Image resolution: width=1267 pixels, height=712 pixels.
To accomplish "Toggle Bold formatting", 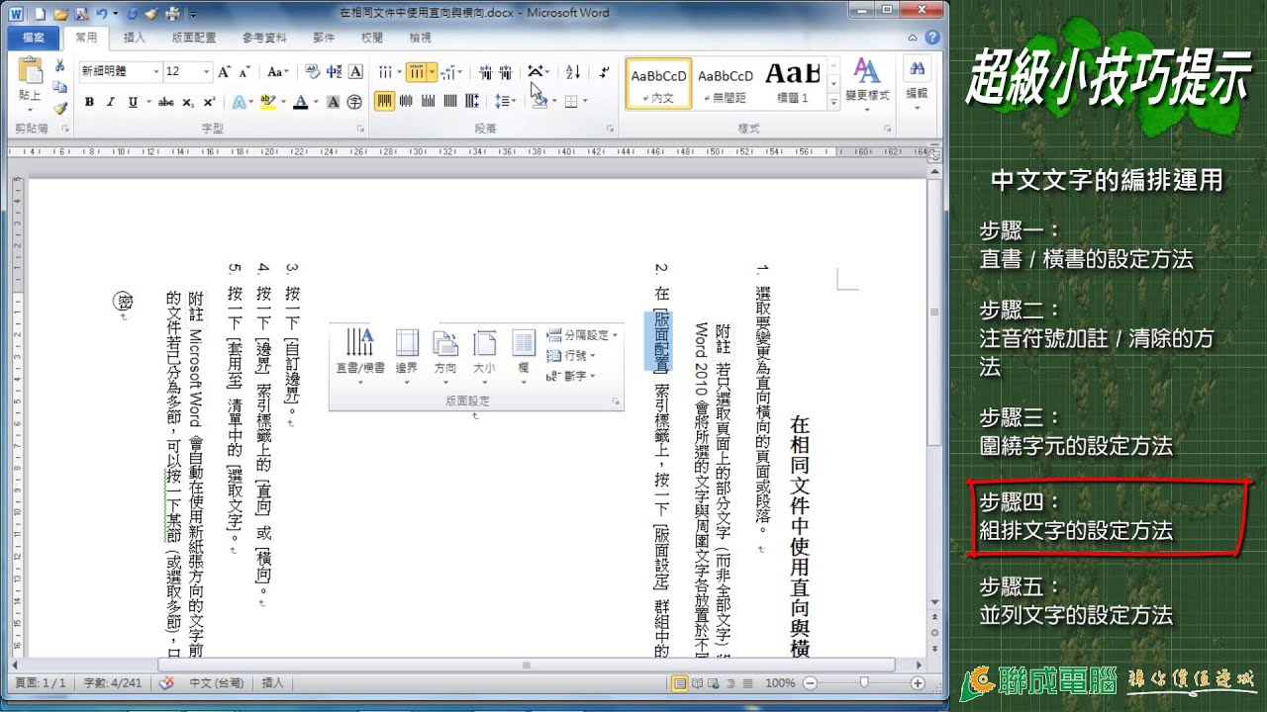I will pos(89,101).
